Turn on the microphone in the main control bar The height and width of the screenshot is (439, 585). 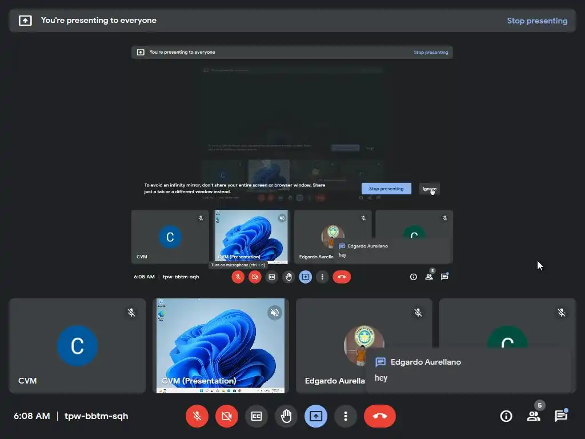[x=197, y=416]
